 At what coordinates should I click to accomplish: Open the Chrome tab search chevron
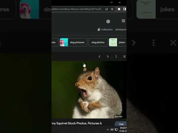pos(112,2)
